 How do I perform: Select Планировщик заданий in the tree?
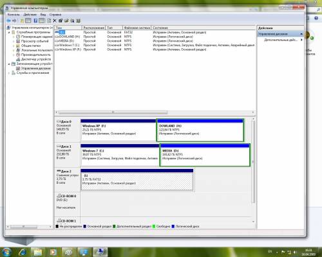tap(34, 37)
